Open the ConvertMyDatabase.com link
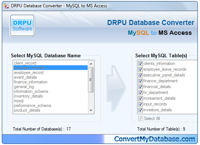This screenshot has height=145, width=200. pyautogui.click(x=155, y=139)
